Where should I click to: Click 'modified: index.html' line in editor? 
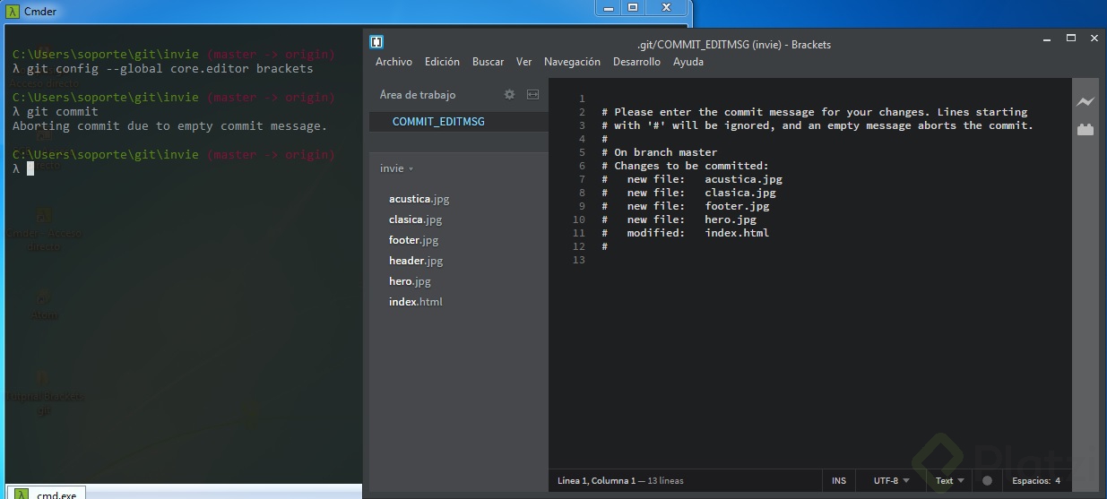tap(686, 233)
